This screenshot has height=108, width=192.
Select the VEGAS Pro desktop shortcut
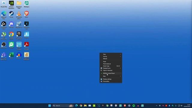tap(27, 25)
